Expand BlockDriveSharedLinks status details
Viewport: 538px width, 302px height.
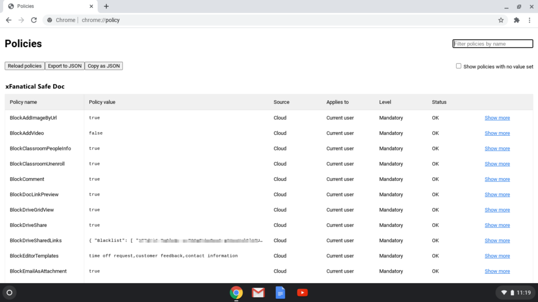[497, 240]
